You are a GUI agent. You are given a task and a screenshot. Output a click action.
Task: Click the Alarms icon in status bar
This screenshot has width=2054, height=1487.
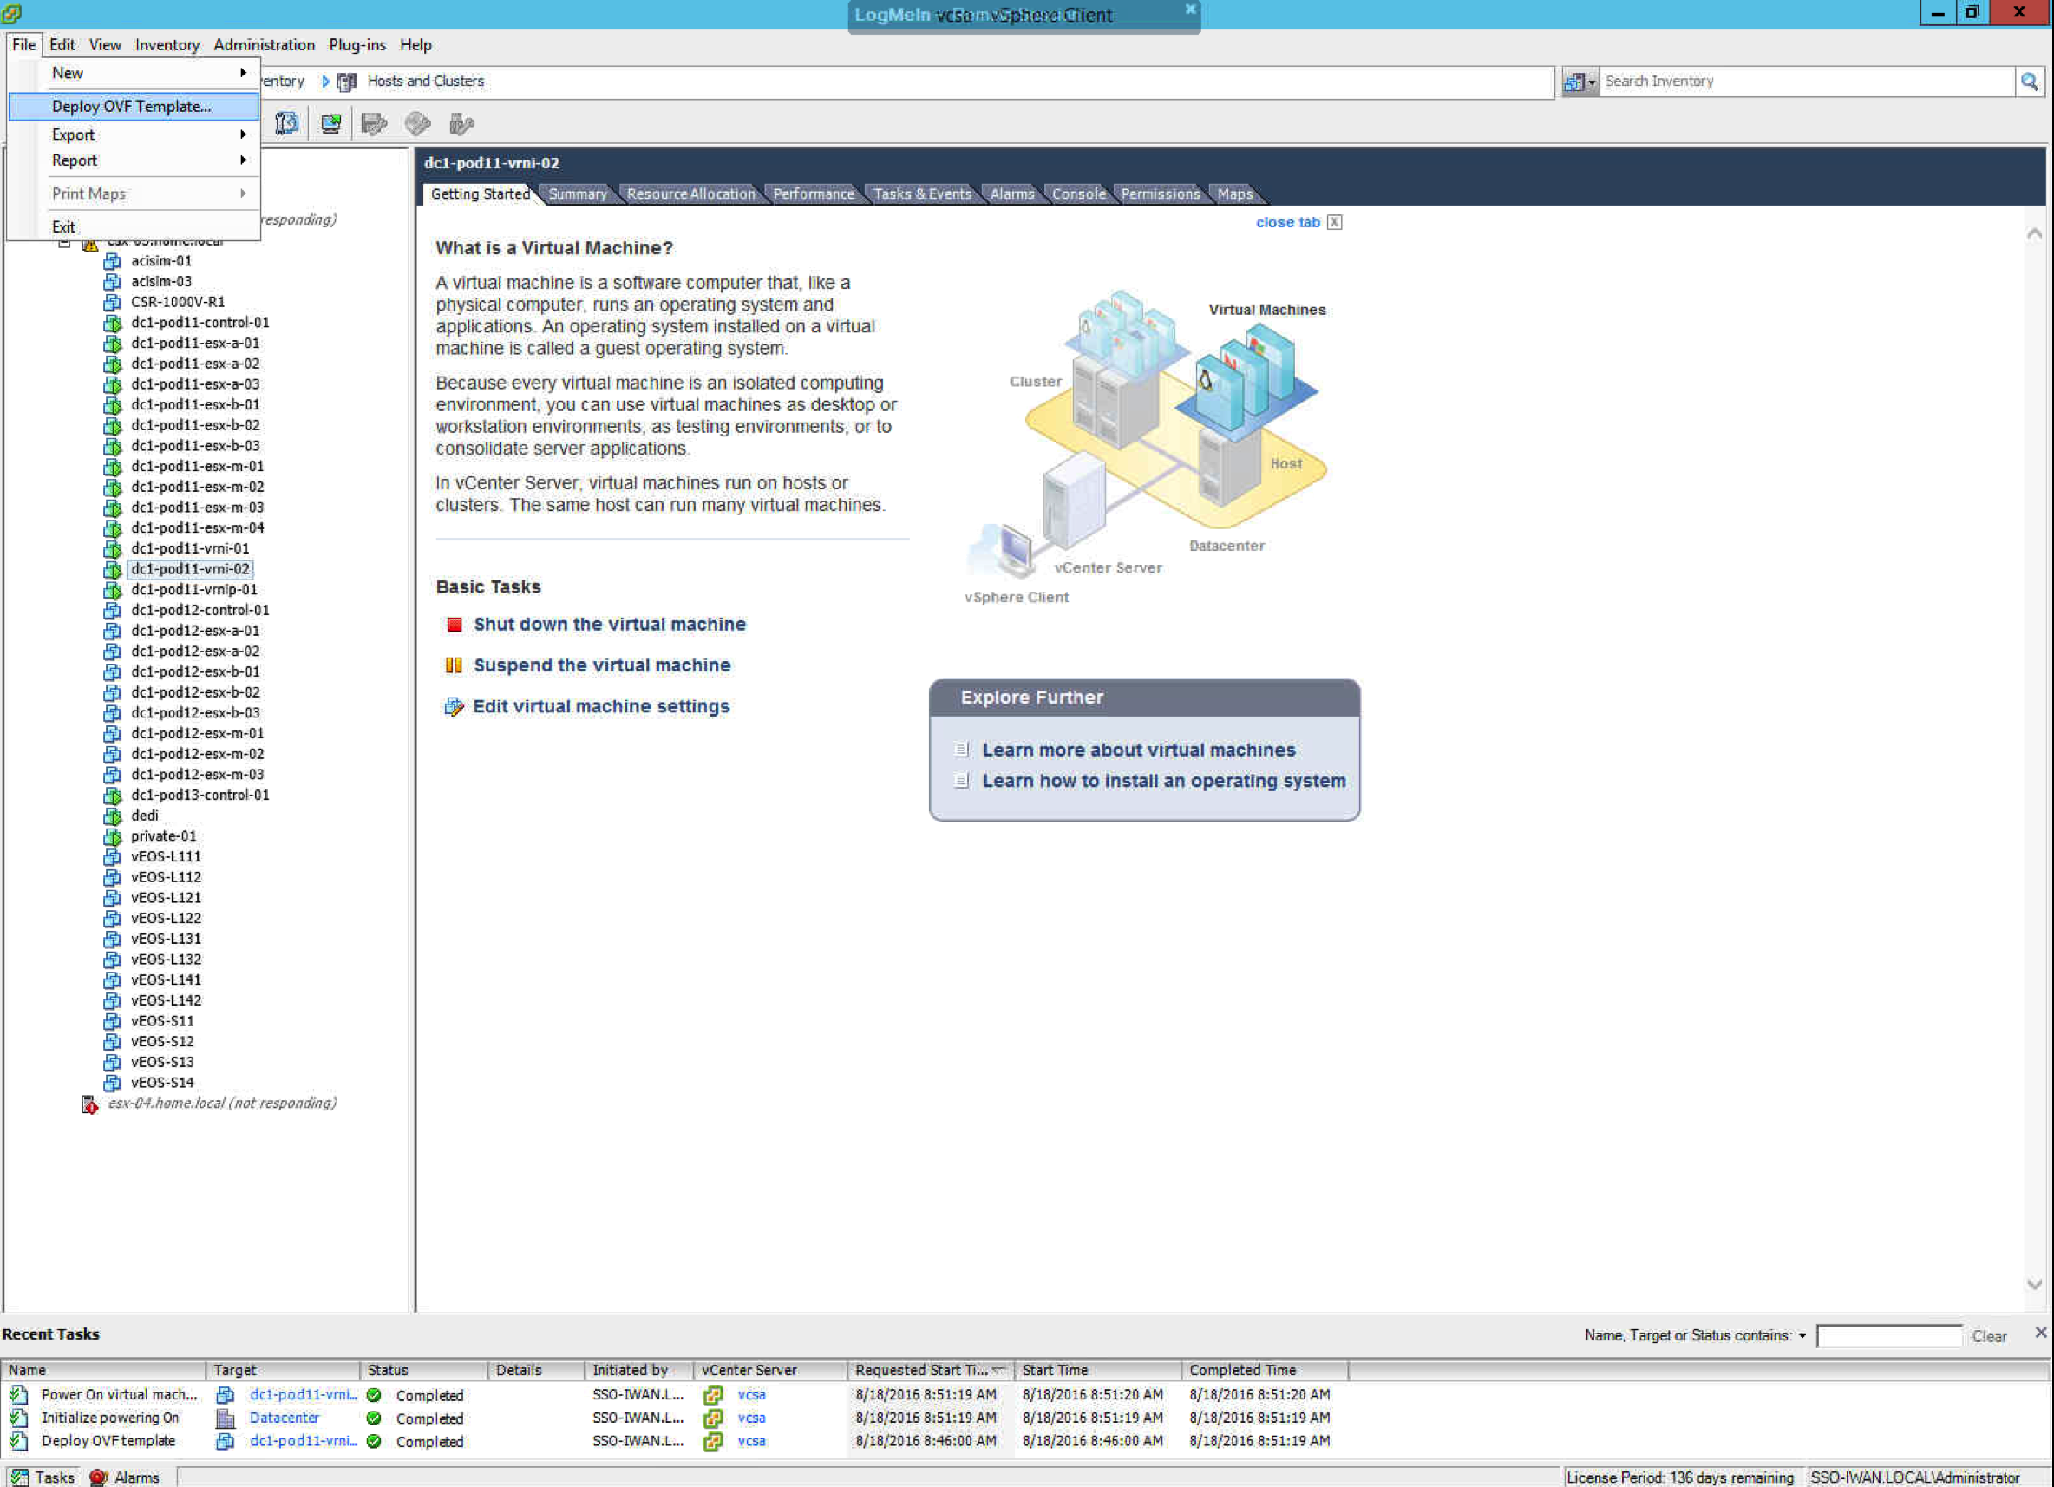pyautogui.click(x=99, y=1476)
